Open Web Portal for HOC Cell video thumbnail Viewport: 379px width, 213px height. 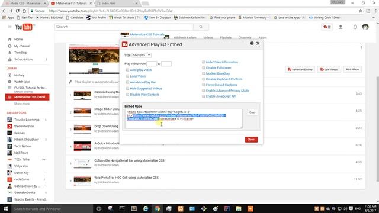(82, 180)
